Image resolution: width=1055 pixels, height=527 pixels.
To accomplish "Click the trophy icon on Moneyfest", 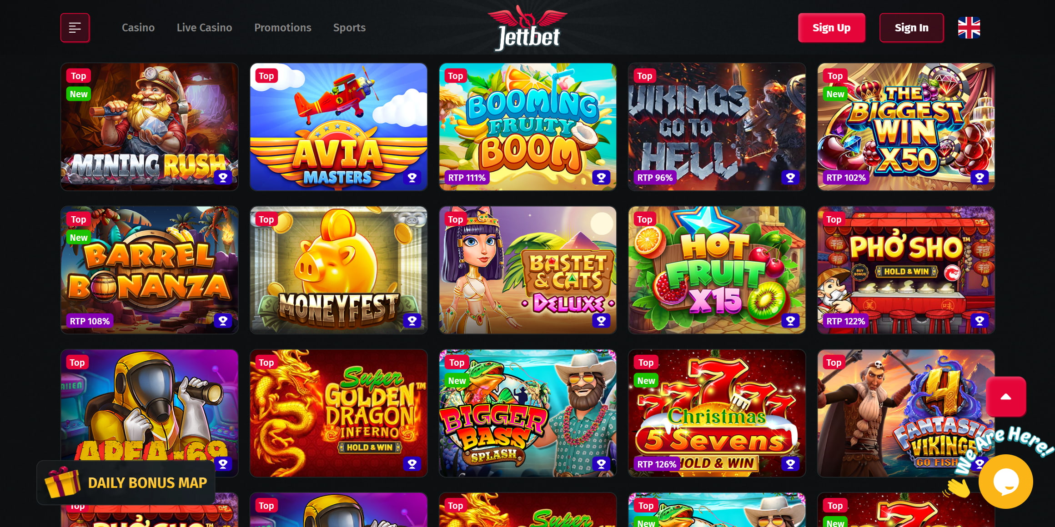I will click(412, 321).
